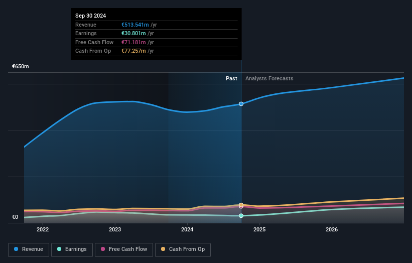Click the 2026 x-axis label
The image size is (412, 263).
tap(332, 229)
